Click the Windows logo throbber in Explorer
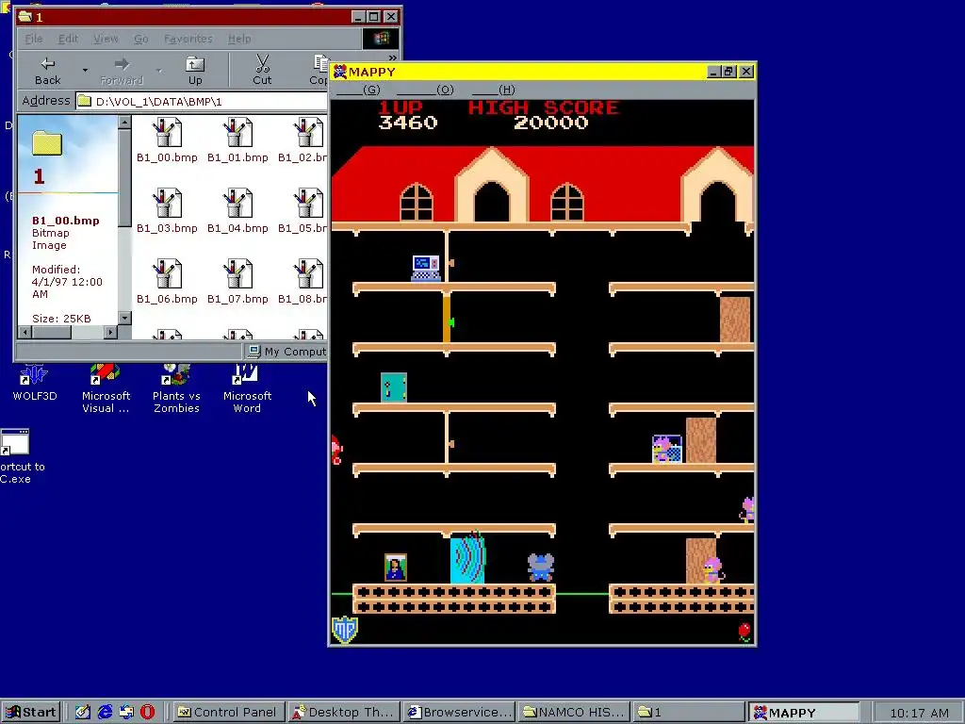965x724 pixels. [x=381, y=39]
